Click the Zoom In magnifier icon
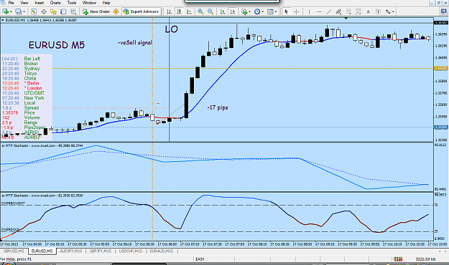The width and height of the screenshot is (449, 265). coord(200,11)
